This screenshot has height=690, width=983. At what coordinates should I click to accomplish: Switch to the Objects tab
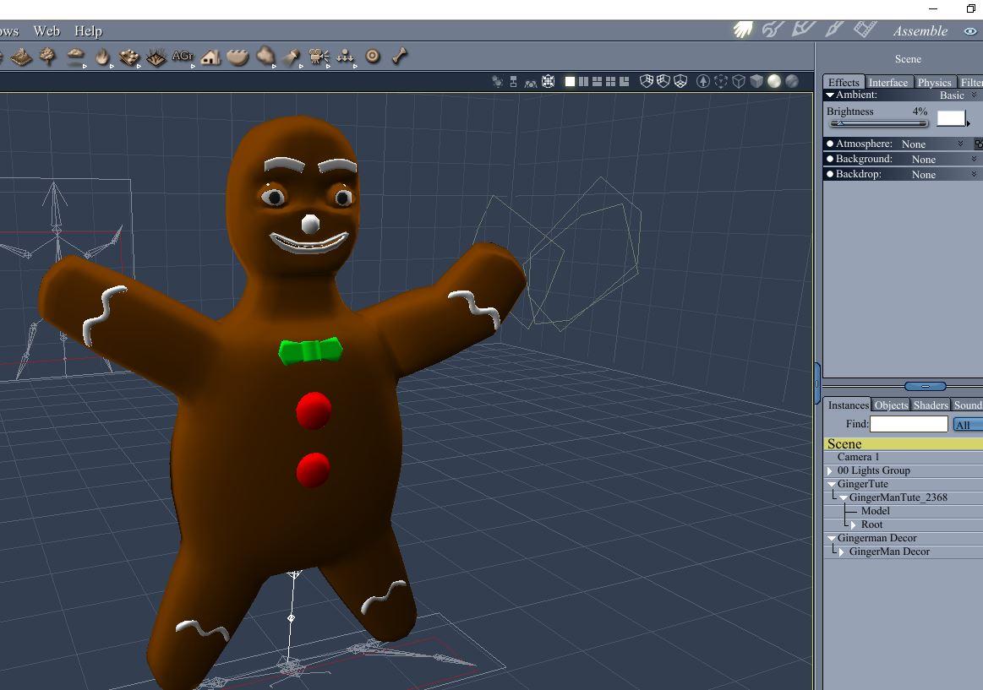[x=891, y=405]
